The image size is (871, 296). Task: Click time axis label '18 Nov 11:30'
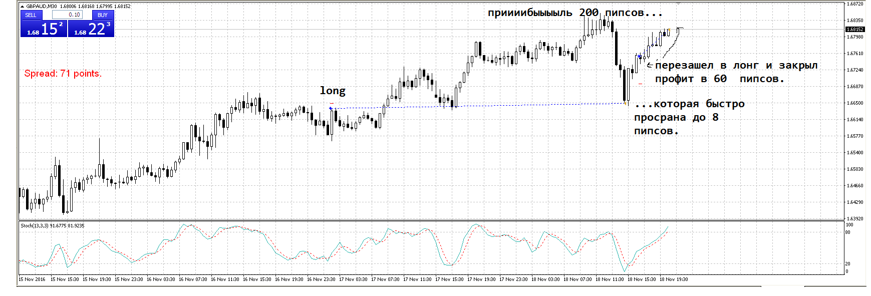coord(610,279)
